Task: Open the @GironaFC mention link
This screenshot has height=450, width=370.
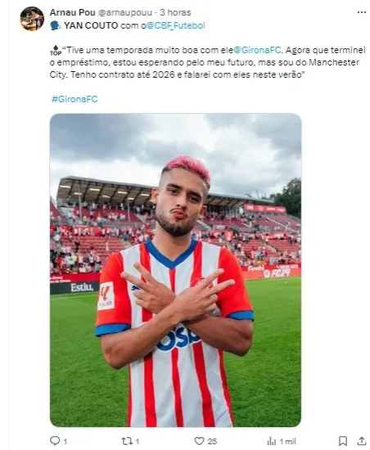Action: point(257,50)
